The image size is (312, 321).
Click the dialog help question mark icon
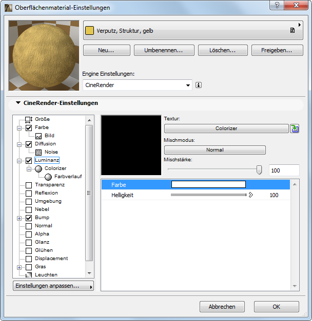coord(277,5)
